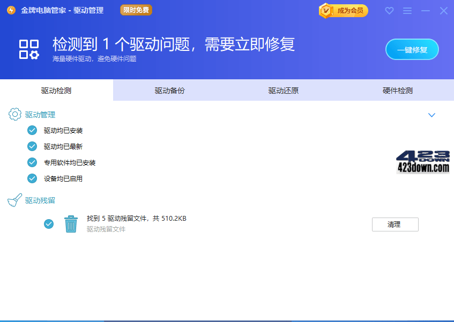Collapse the 驱动管理 section chevron

[x=431, y=115]
